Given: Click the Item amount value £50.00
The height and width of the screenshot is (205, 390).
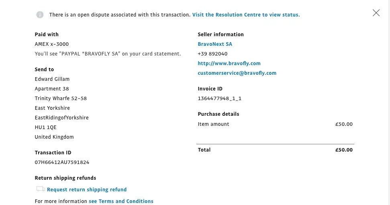Looking at the screenshot, I should (x=344, y=124).
